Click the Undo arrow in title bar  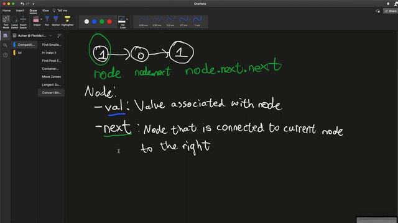click(x=22, y=4)
